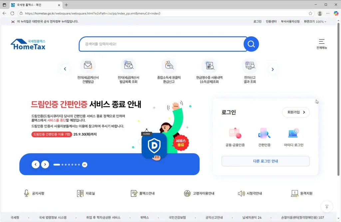Click the magnifier search button
This screenshot has width=341, height=222.
[251, 44]
